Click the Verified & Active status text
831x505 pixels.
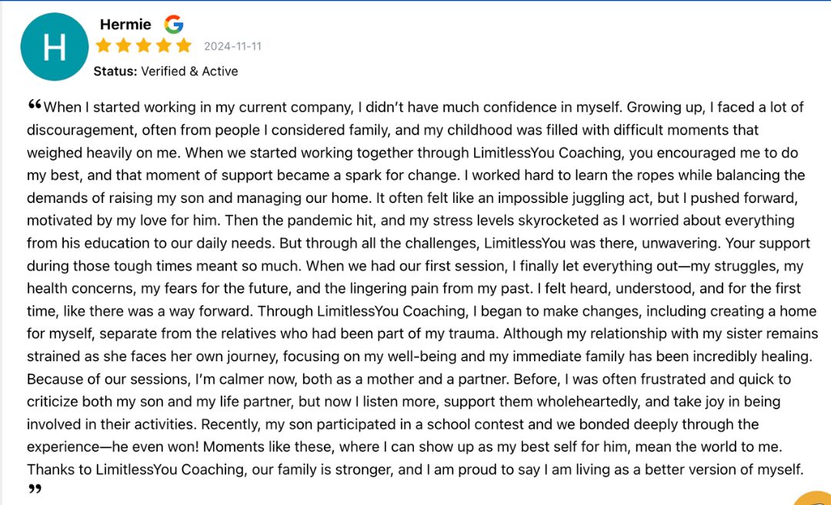(189, 71)
